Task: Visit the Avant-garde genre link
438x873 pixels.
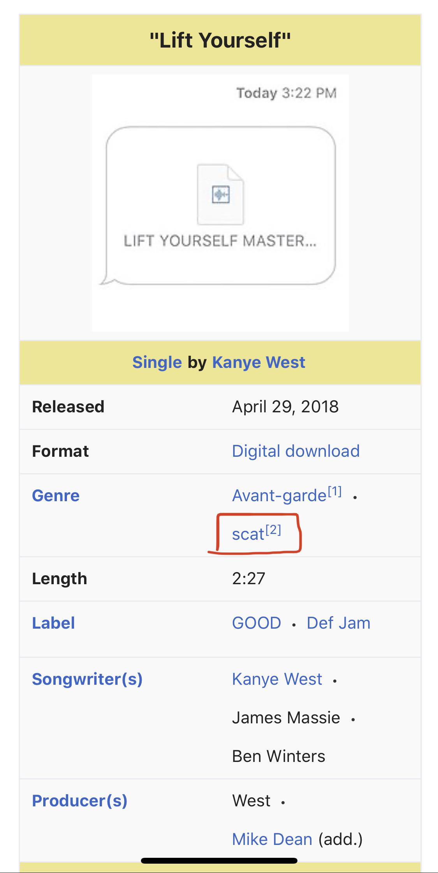Action: [x=279, y=496]
